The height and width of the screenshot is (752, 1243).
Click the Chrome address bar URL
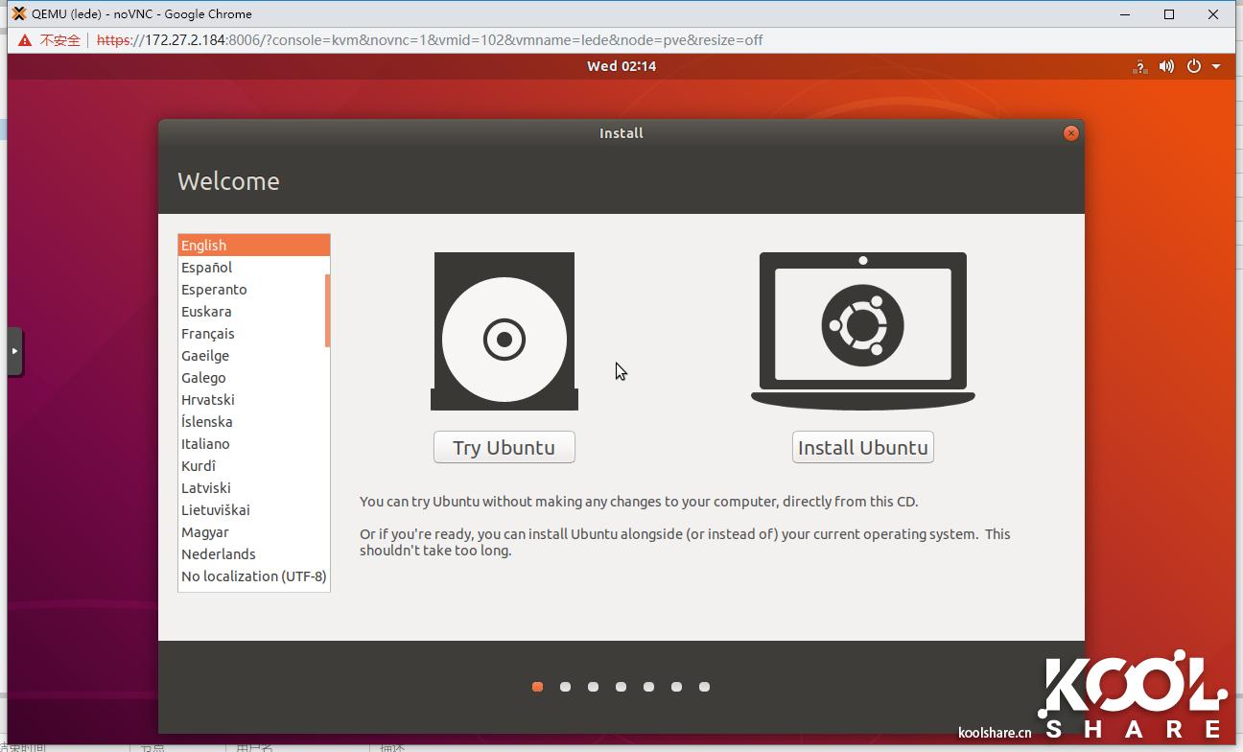coord(430,40)
